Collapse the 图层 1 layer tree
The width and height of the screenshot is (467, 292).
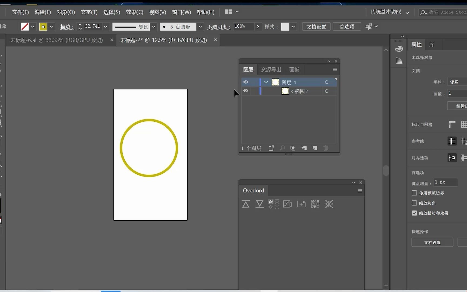point(266,82)
